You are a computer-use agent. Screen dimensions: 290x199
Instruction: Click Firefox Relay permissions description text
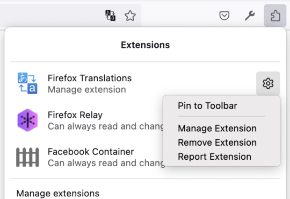pos(106,126)
